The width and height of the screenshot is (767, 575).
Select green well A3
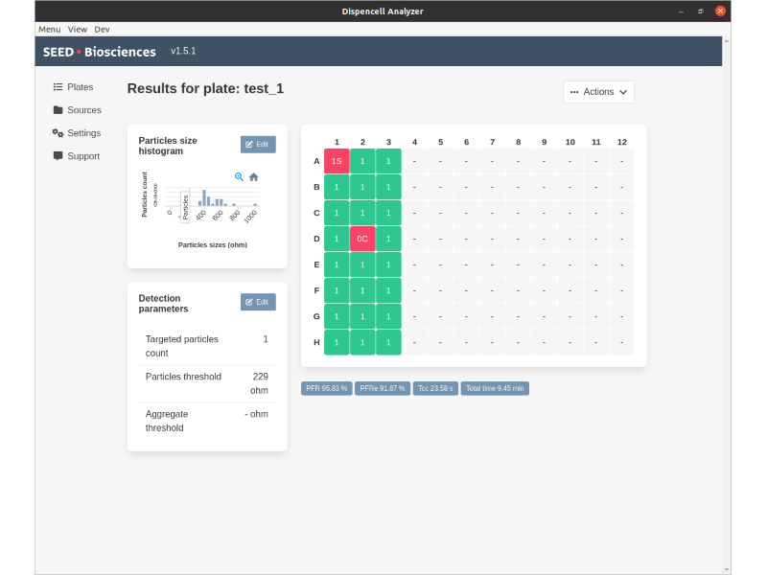[x=388, y=161]
